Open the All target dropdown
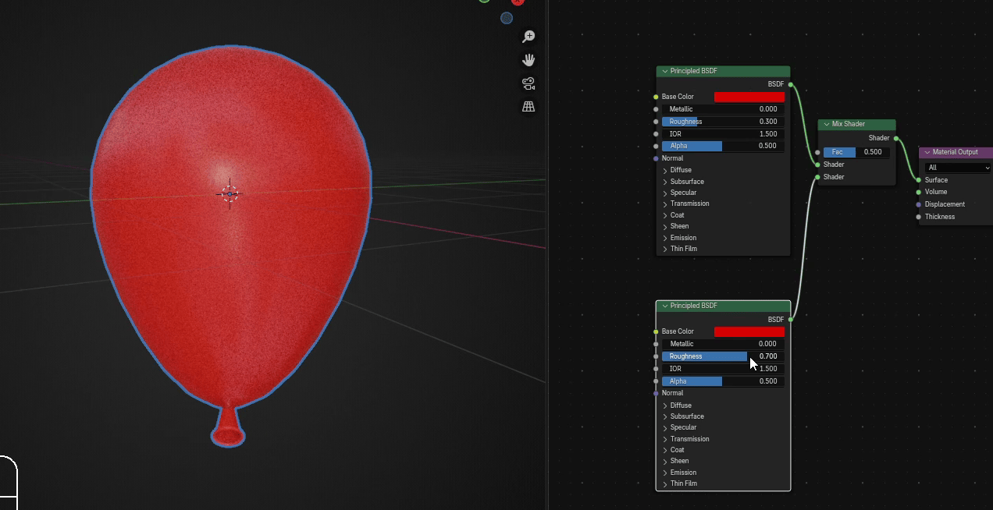Viewport: 993px width, 510px height. pos(958,168)
